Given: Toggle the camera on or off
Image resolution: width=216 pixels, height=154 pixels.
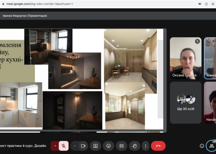Looking at the screenshot, I should pos(83,146).
